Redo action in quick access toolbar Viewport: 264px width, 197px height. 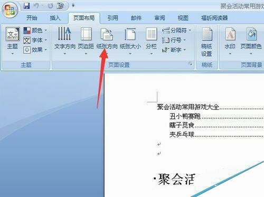tap(51, 6)
